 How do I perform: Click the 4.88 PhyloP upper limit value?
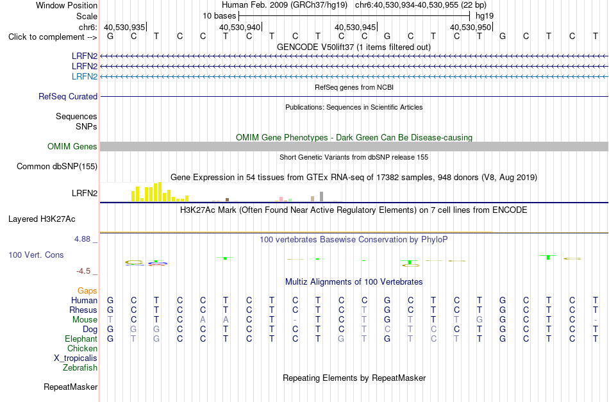82,239
